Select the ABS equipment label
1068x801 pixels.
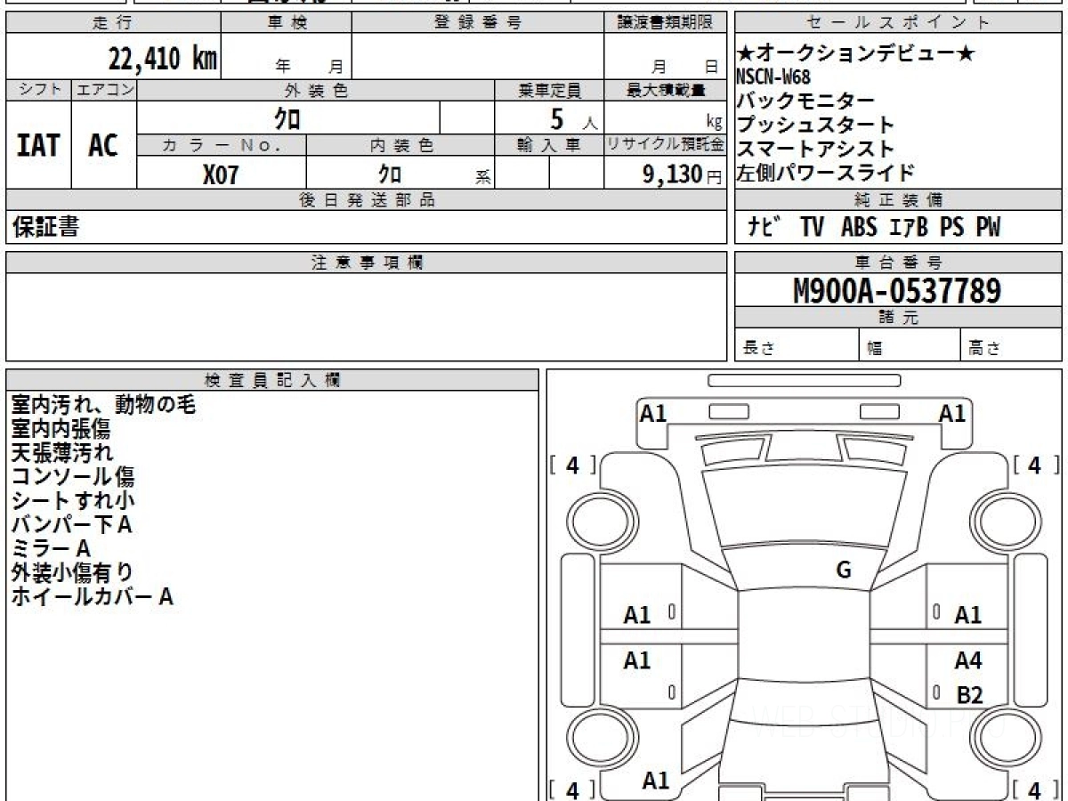pyautogui.click(x=859, y=228)
